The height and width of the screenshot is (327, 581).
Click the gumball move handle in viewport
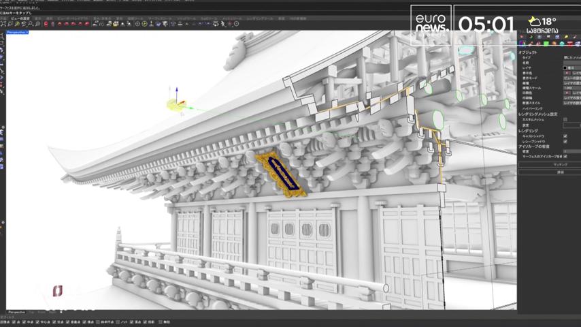coord(176,103)
